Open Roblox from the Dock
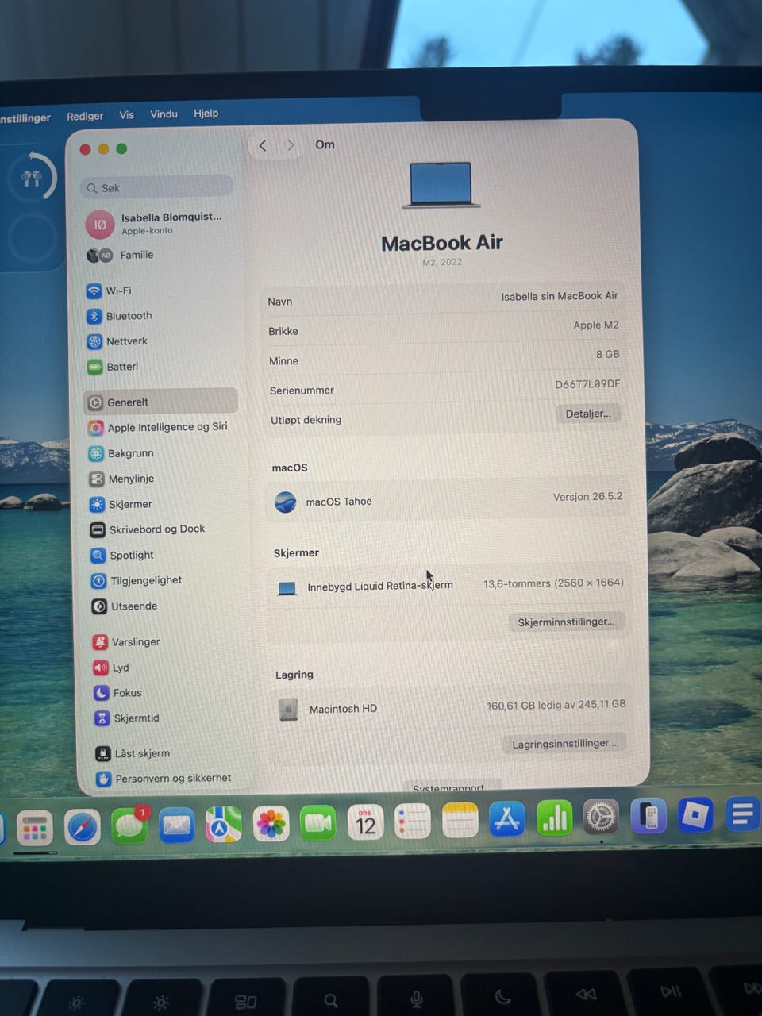762x1016 pixels. pos(696,814)
